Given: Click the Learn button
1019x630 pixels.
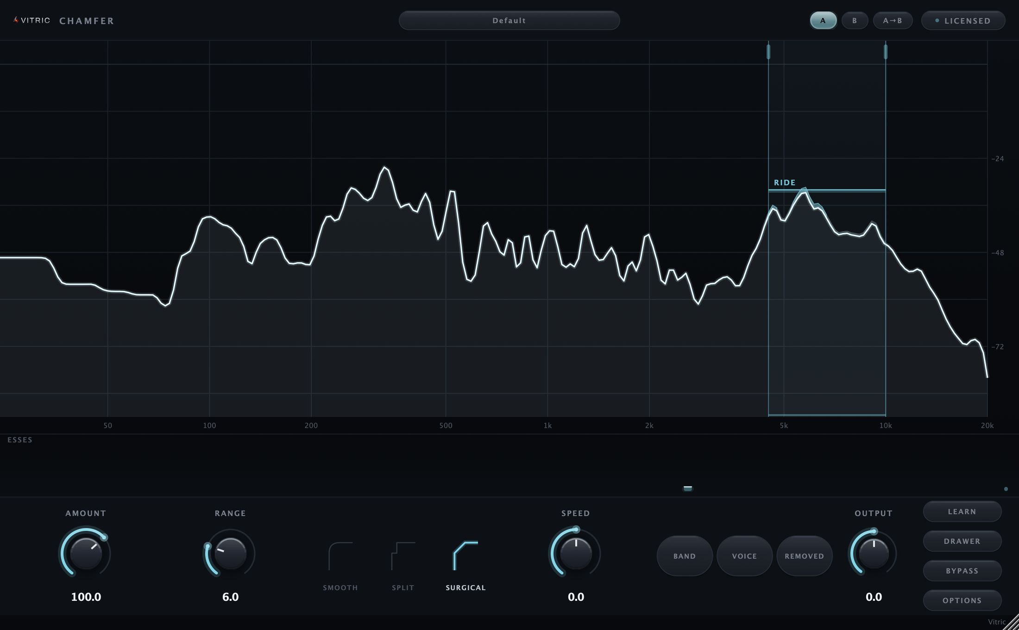Looking at the screenshot, I should click(x=962, y=511).
